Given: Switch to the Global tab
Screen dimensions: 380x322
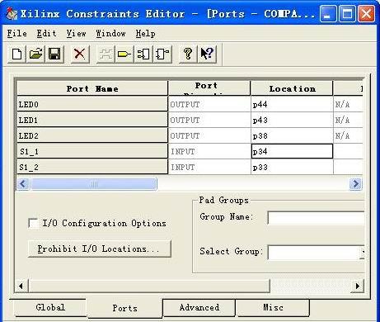Looking at the screenshot, I should tap(50, 307).
